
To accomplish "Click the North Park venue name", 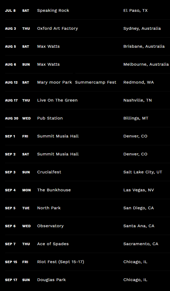I will pos(49,208).
